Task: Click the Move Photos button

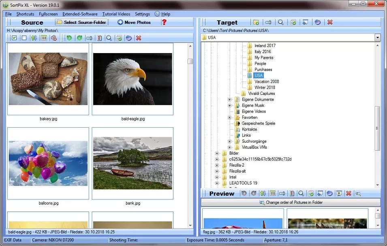Action: tap(134, 22)
